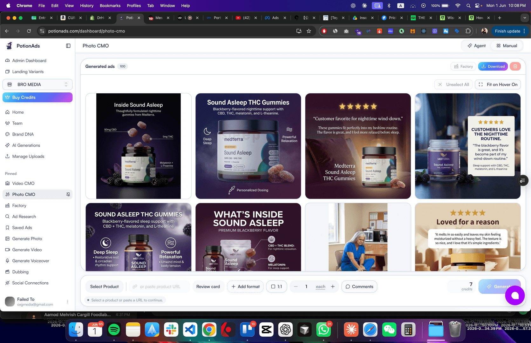This screenshot has width=531, height=343.
Task: Toggle Fit on Hover On
Action: [x=498, y=84]
